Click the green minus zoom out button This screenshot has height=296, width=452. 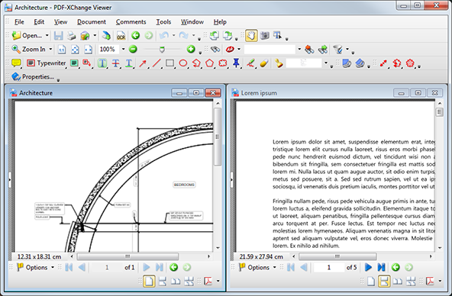(133, 50)
